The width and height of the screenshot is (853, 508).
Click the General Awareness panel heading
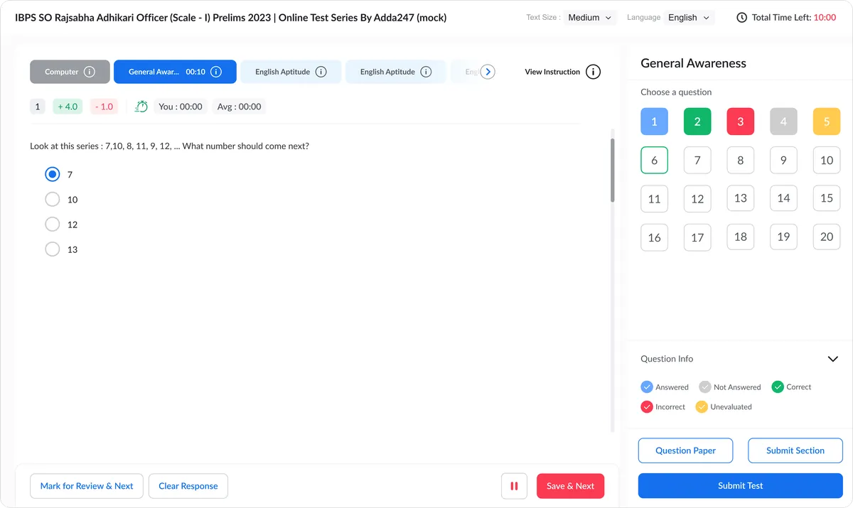coord(693,63)
